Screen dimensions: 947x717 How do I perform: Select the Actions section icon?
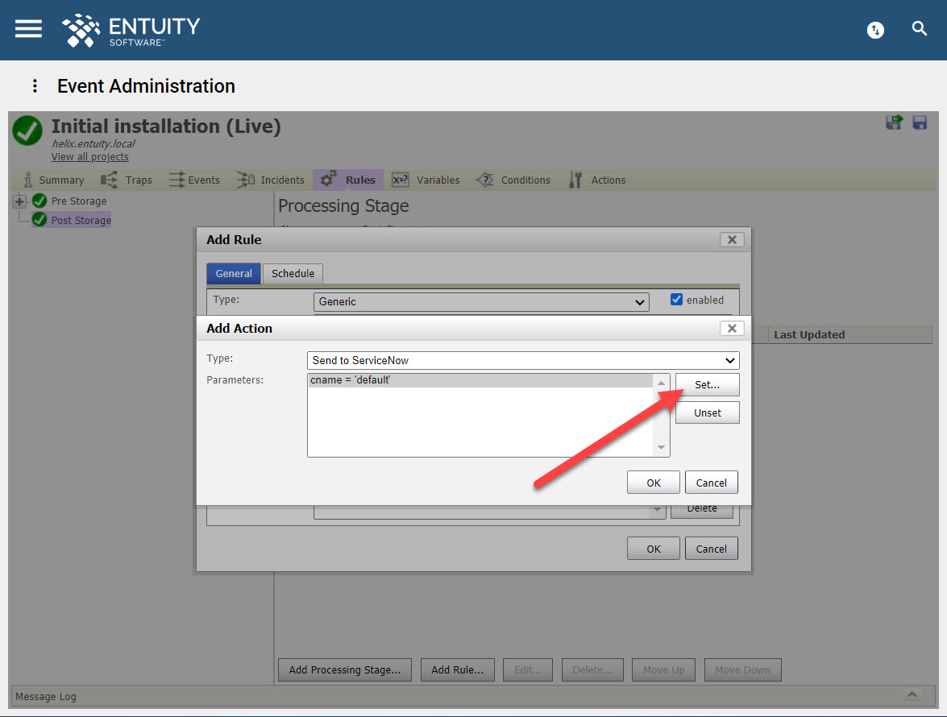click(x=575, y=180)
